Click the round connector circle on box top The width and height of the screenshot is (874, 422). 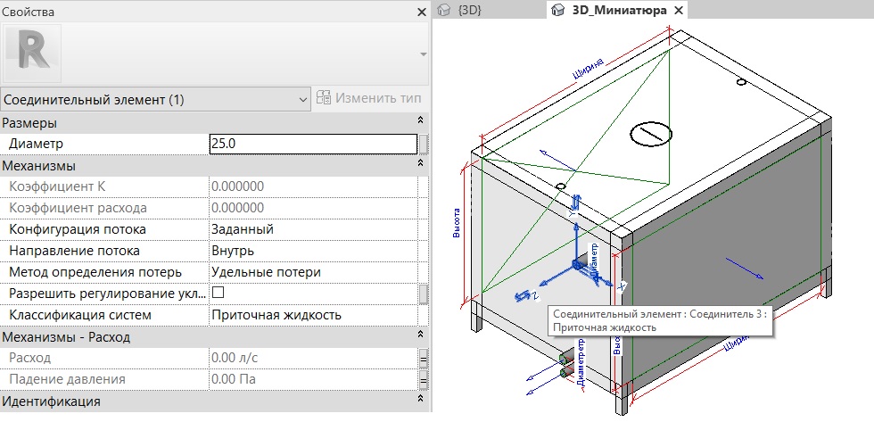[x=649, y=134]
